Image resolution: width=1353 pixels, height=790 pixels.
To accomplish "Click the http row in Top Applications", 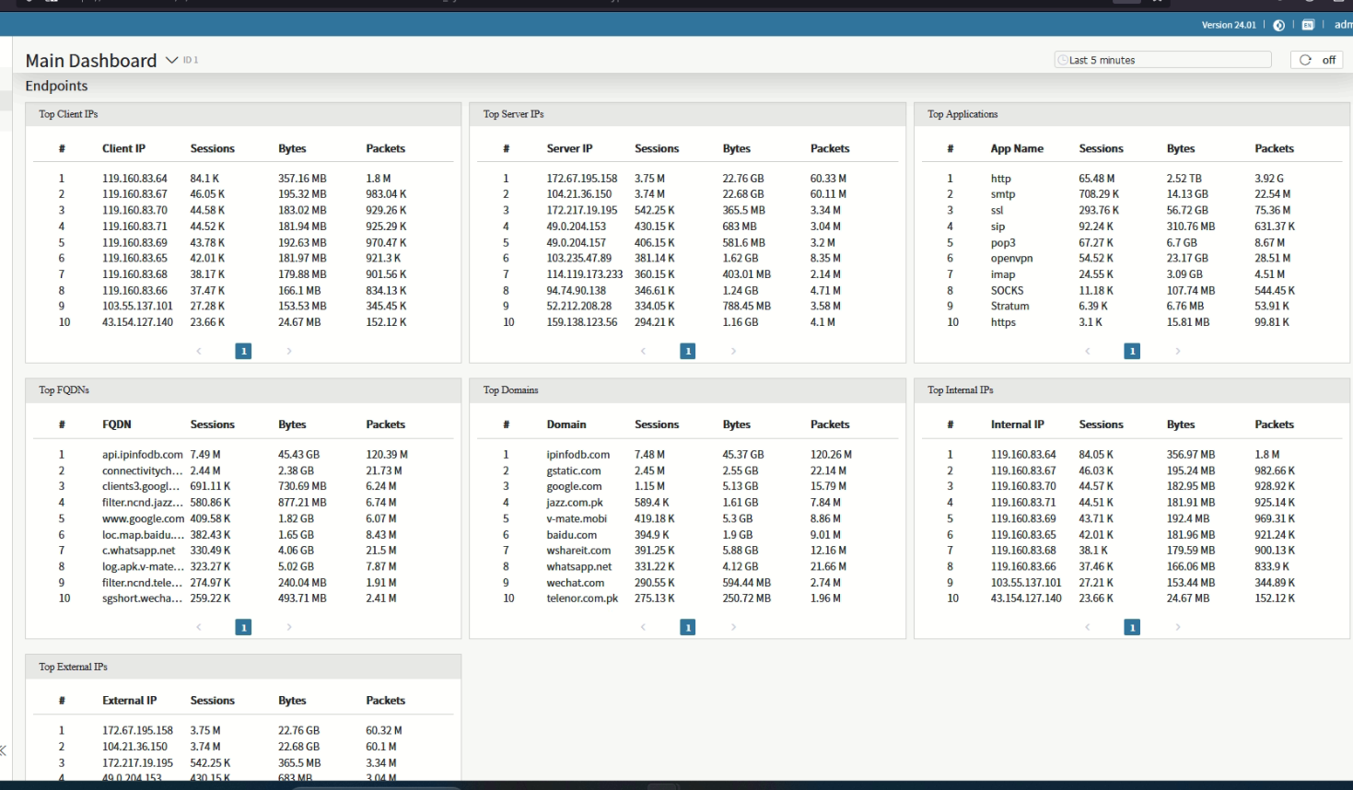I will [1000, 179].
